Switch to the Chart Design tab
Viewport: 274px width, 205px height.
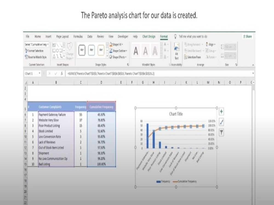pos(149,36)
